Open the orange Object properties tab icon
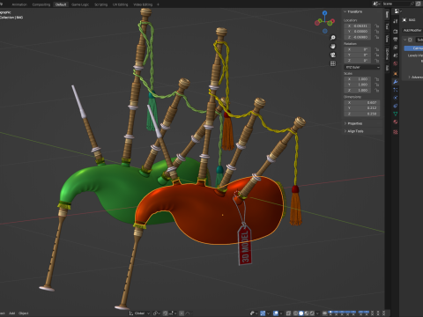Viewport: 423px width, 317px height. [x=396, y=73]
